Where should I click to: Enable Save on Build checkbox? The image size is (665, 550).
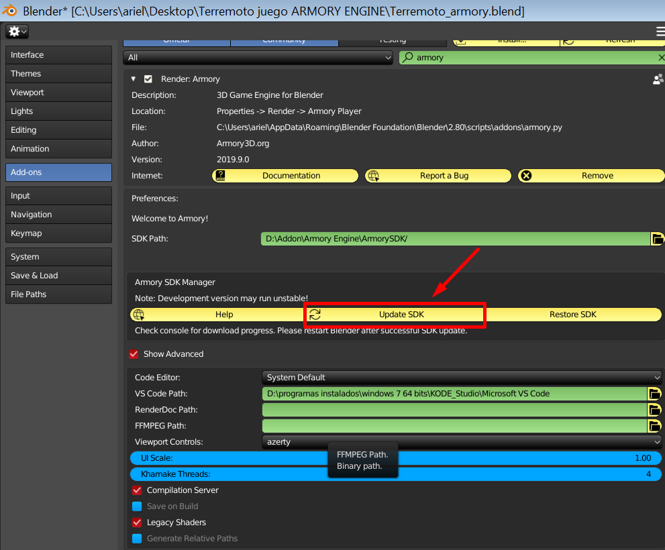(137, 506)
